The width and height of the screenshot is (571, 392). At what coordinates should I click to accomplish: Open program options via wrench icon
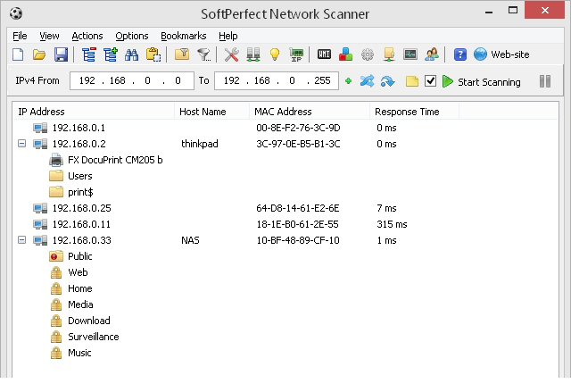tap(232, 54)
